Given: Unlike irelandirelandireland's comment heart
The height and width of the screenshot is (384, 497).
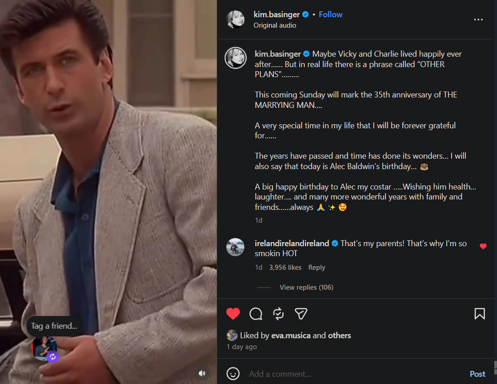Looking at the screenshot, I should (x=483, y=246).
